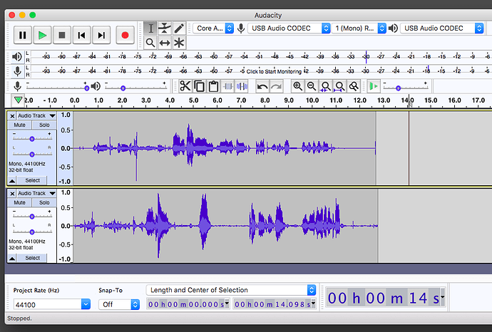492x332 pixels.
Task: Click the playback meter speaker icon
Action: (x=17, y=57)
